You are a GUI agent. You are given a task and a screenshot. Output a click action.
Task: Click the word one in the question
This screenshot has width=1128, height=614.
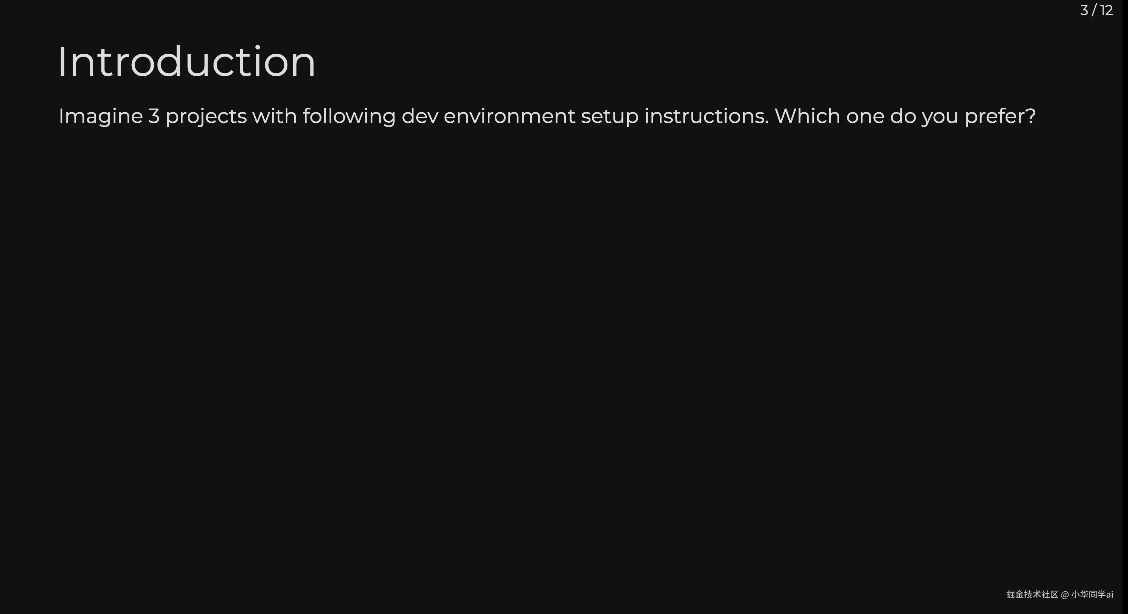pyautogui.click(x=865, y=116)
